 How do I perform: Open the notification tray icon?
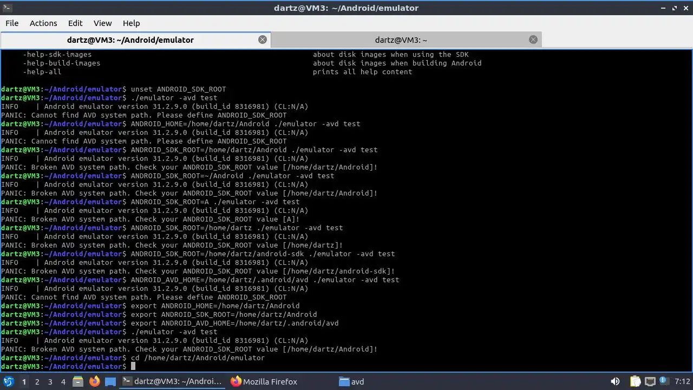tap(665, 382)
